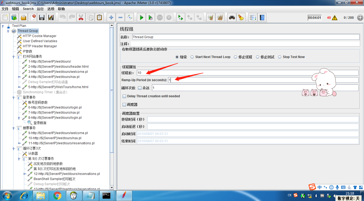Open the 帮助 menu

pyautogui.click(x=61, y=9)
